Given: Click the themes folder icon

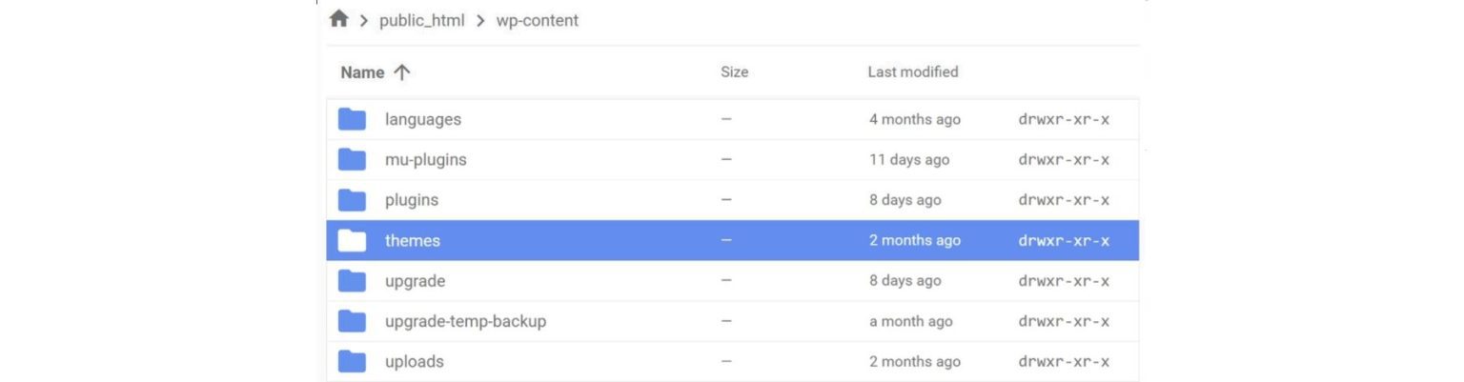Looking at the screenshot, I should coord(352,241).
